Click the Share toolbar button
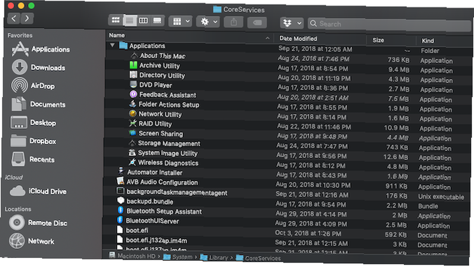Image resolution: width=474 pixels, height=267 pixels. pos(233,22)
